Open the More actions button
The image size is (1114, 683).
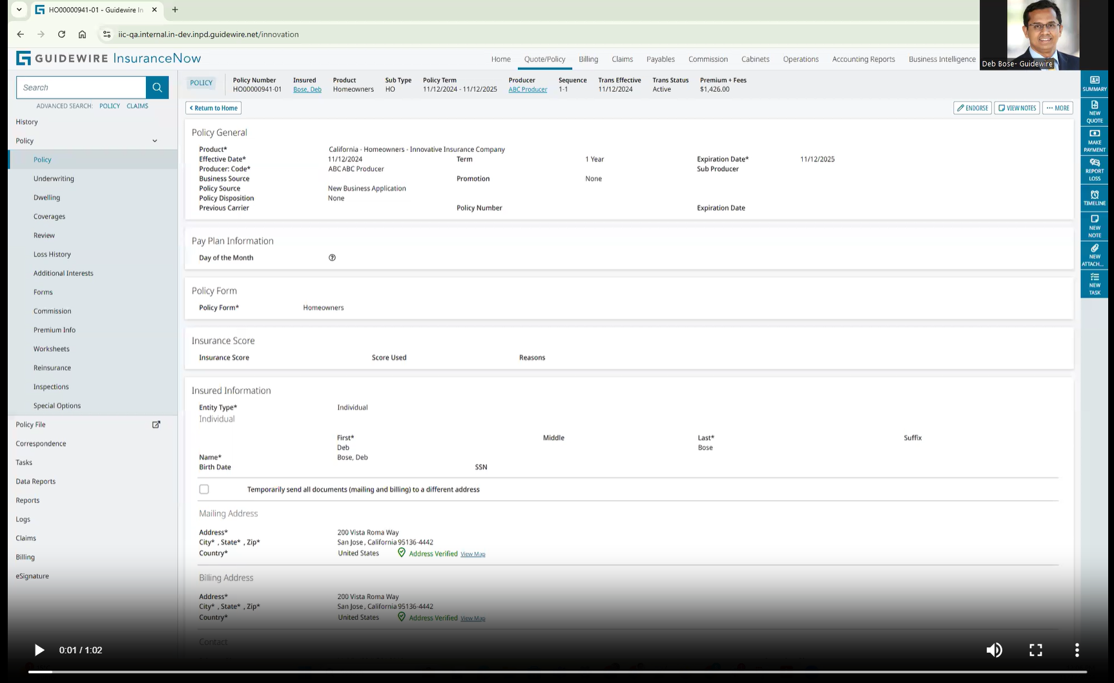click(x=1058, y=108)
